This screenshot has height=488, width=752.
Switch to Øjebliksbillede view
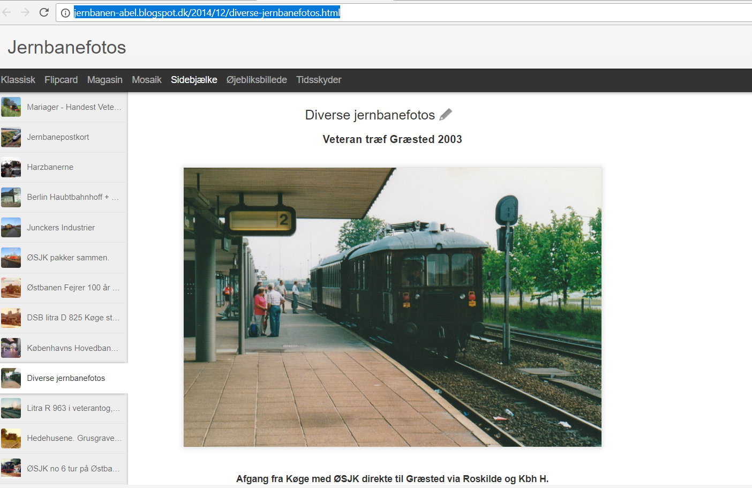(x=257, y=80)
